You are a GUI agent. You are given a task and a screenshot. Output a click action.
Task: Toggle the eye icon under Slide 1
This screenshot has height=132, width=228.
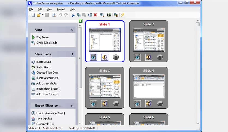tap(94, 57)
